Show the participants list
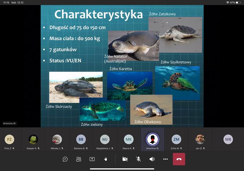The height and width of the screenshot is (171, 244). click(79, 159)
